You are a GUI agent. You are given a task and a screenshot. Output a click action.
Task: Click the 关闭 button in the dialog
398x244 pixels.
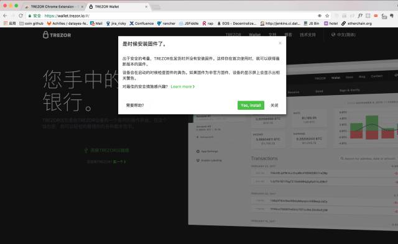click(274, 105)
